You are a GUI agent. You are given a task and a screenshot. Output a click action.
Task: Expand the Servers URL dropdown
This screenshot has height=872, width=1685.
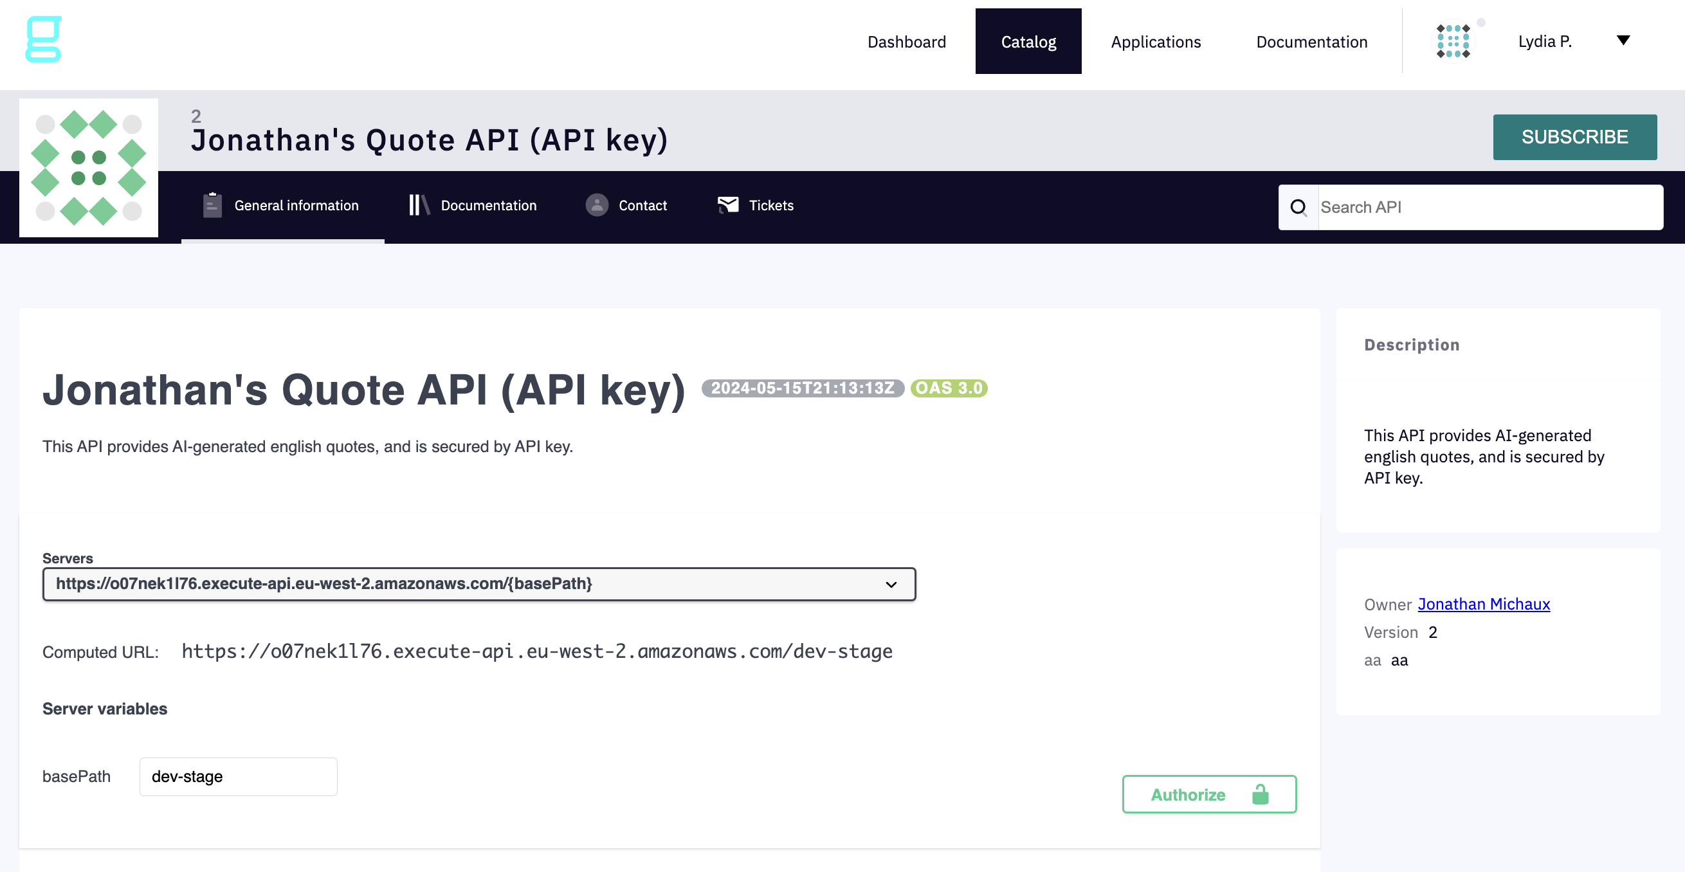point(479,584)
